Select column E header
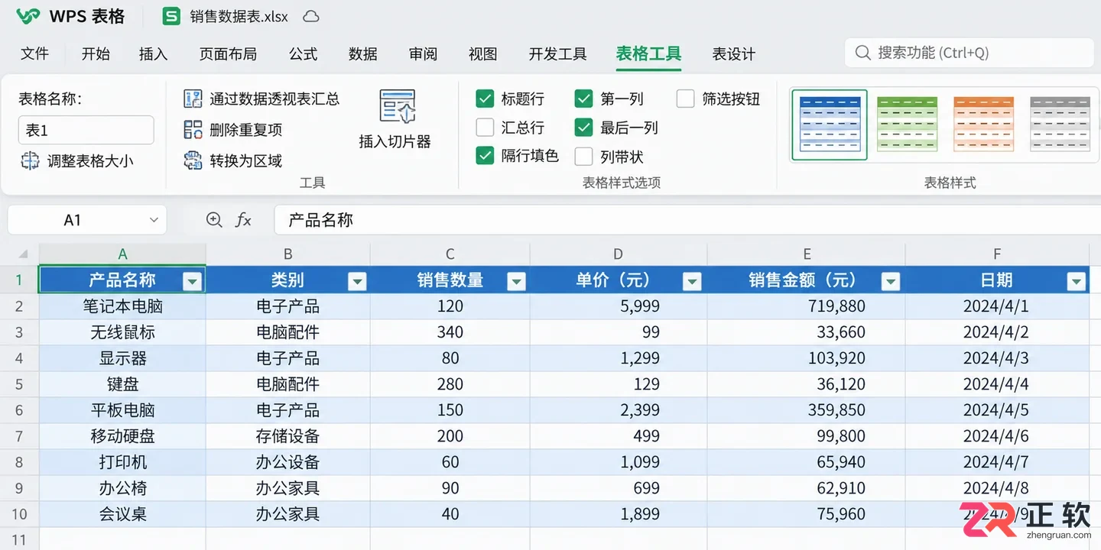Screen dimensions: 1101x550 pos(807,254)
